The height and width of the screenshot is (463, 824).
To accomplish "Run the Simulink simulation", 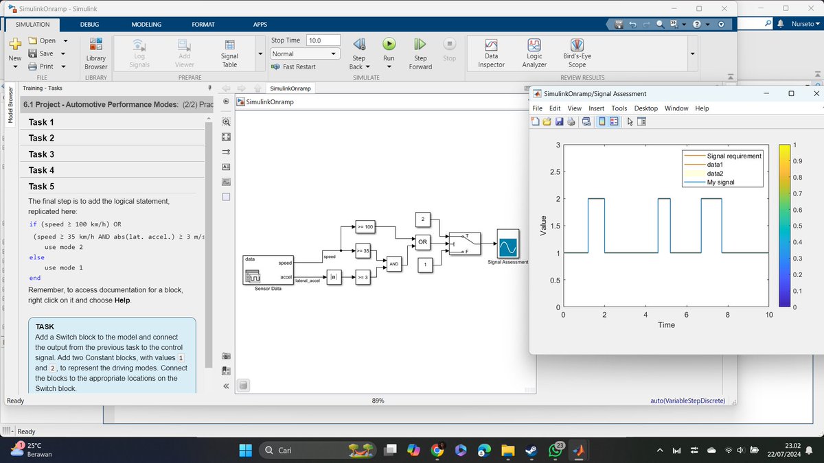I will (389, 50).
